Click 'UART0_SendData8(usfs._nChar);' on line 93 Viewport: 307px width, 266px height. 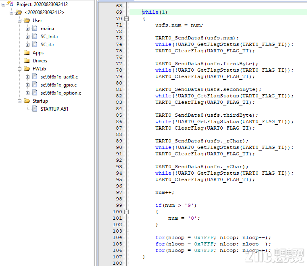(202, 167)
